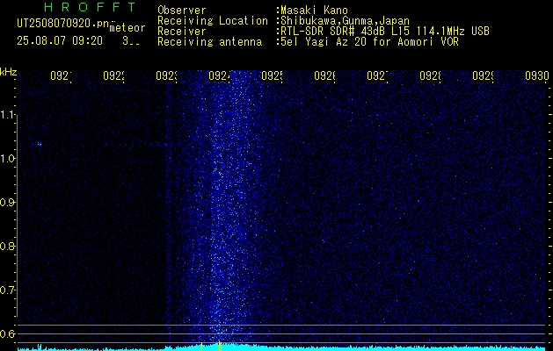Click the 0.9 kHz axis label
The width and height of the screenshot is (553, 351).
point(7,203)
